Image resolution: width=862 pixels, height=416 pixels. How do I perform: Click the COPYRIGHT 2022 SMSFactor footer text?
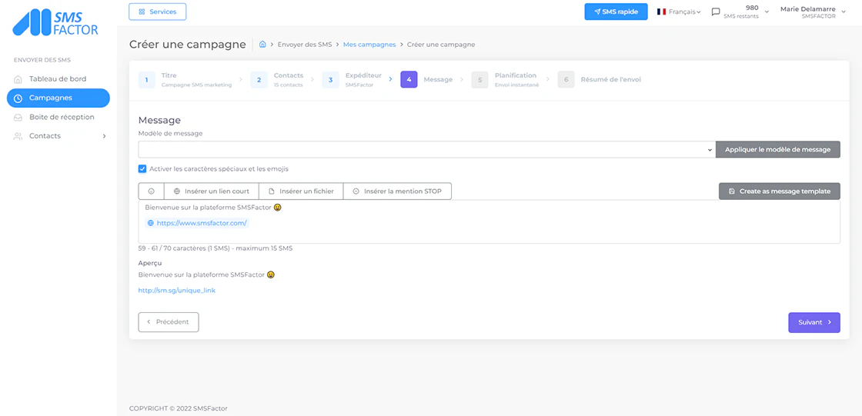[x=178, y=408]
